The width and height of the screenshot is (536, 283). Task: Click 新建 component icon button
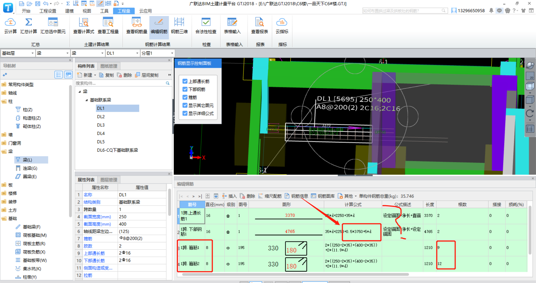coord(85,75)
